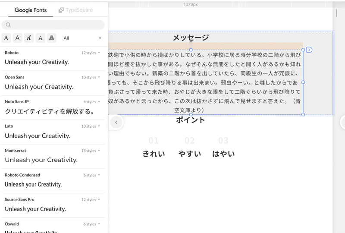Expand Open Sans 10 styles list
Viewport: 345px width, 233px height.
click(91, 77)
